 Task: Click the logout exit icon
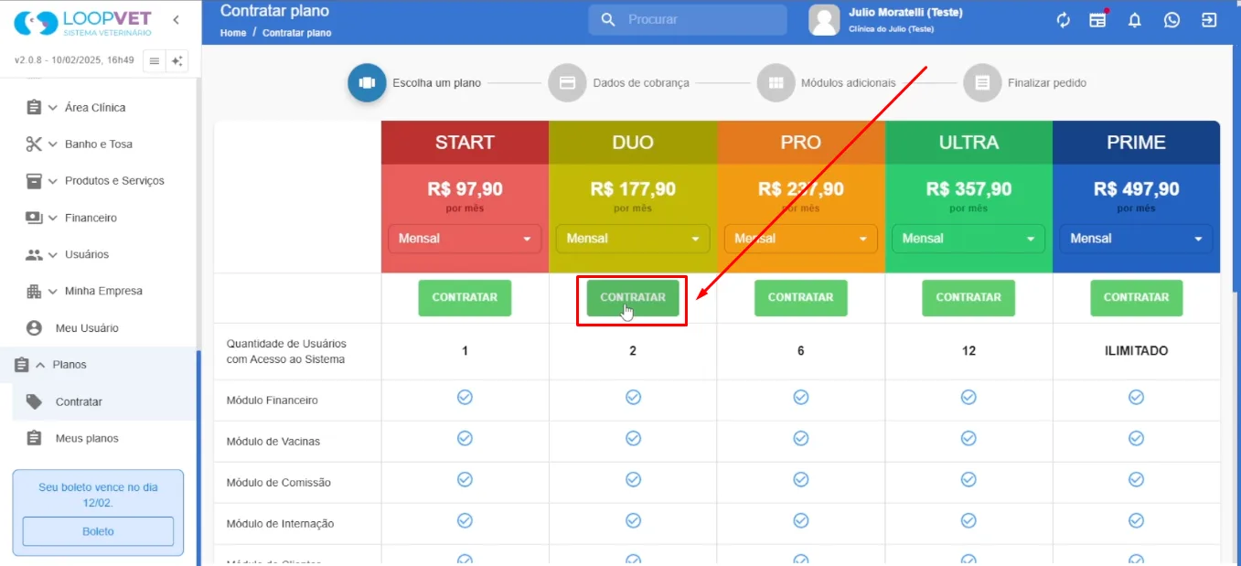click(1209, 20)
